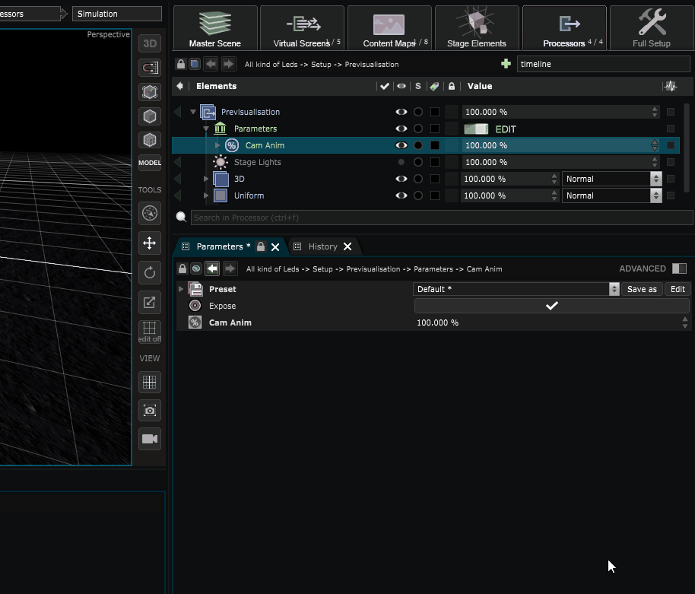
Task: Click Previsualisation value stepper arrows
Action: point(655,112)
